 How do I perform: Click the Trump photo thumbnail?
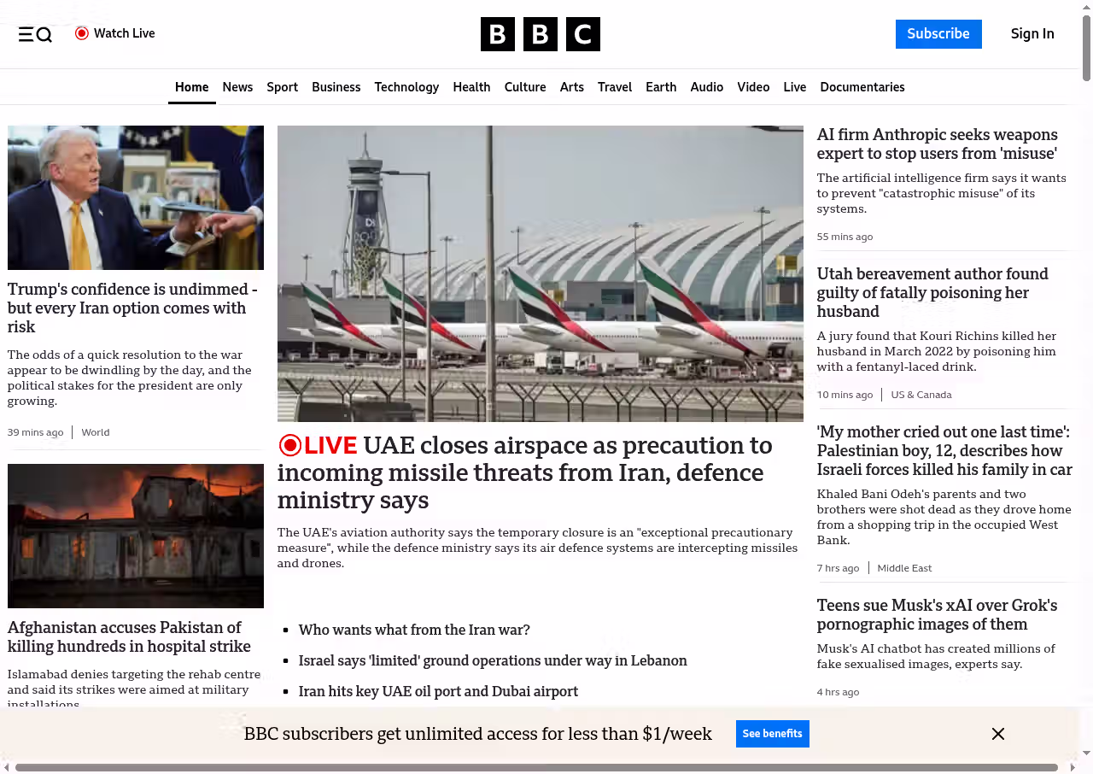click(x=136, y=197)
